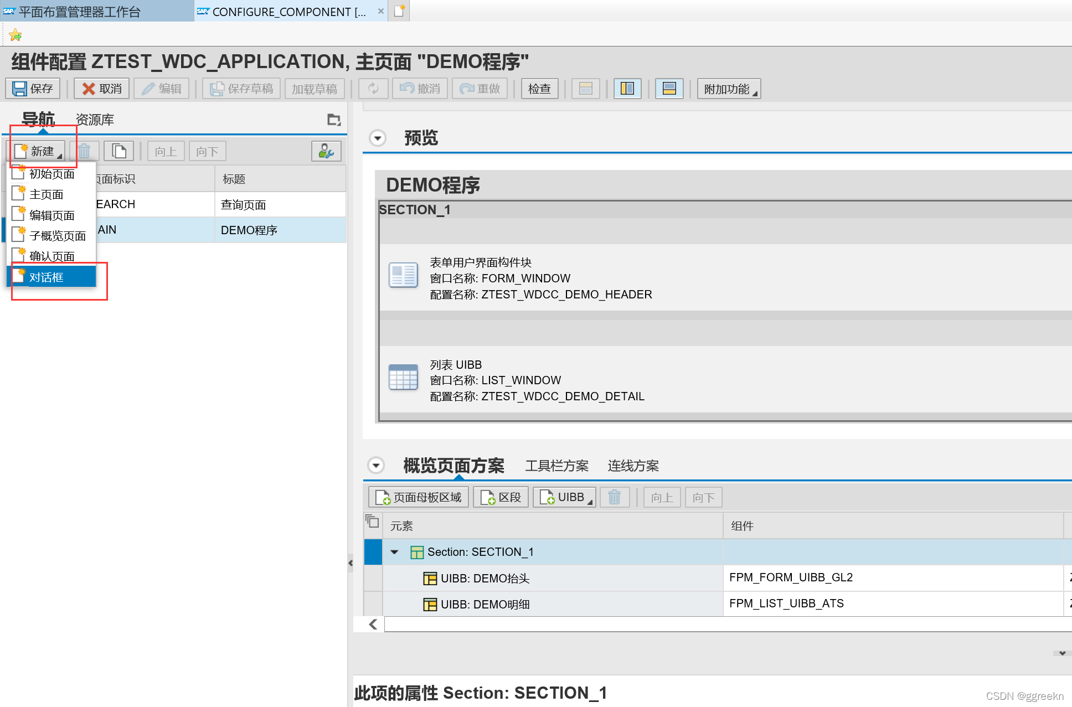This screenshot has height=707, width=1072.
Task: Click the 加载草稿 button
Action: click(x=315, y=89)
